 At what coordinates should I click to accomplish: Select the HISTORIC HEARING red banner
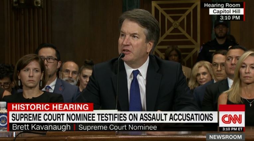coord(51,107)
